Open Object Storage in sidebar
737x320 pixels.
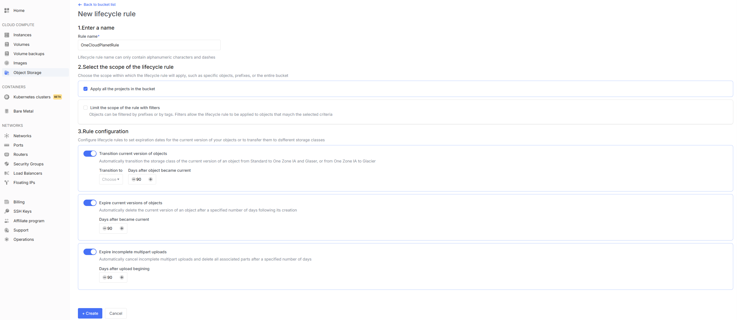coord(27,73)
